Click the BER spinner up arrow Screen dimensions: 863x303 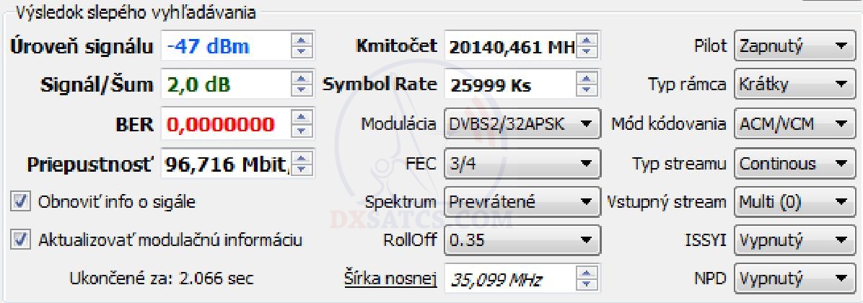pos(301,117)
